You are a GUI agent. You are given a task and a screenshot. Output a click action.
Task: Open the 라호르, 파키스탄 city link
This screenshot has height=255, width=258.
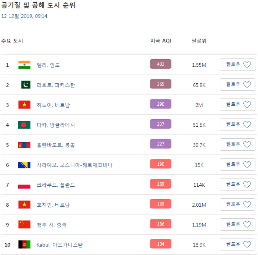pyautogui.click(x=56, y=85)
